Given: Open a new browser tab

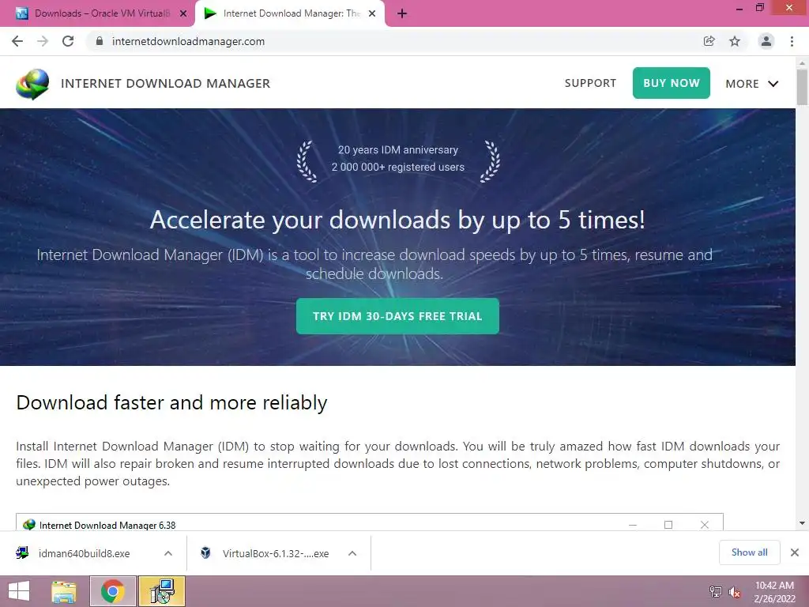Looking at the screenshot, I should click(x=402, y=13).
